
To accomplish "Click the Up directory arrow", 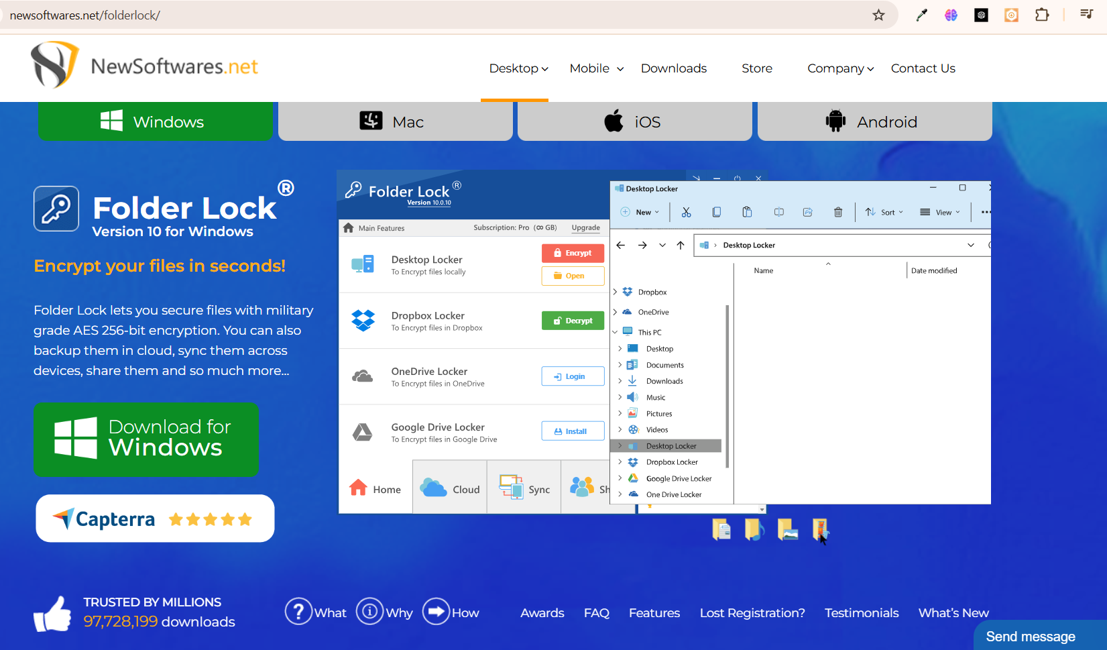I will [681, 245].
